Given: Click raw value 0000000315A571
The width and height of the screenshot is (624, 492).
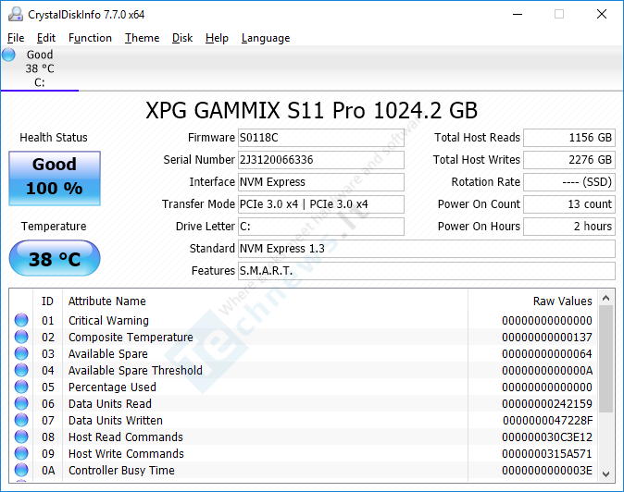Looking at the screenshot, I should pyautogui.click(x=547, y=454).
